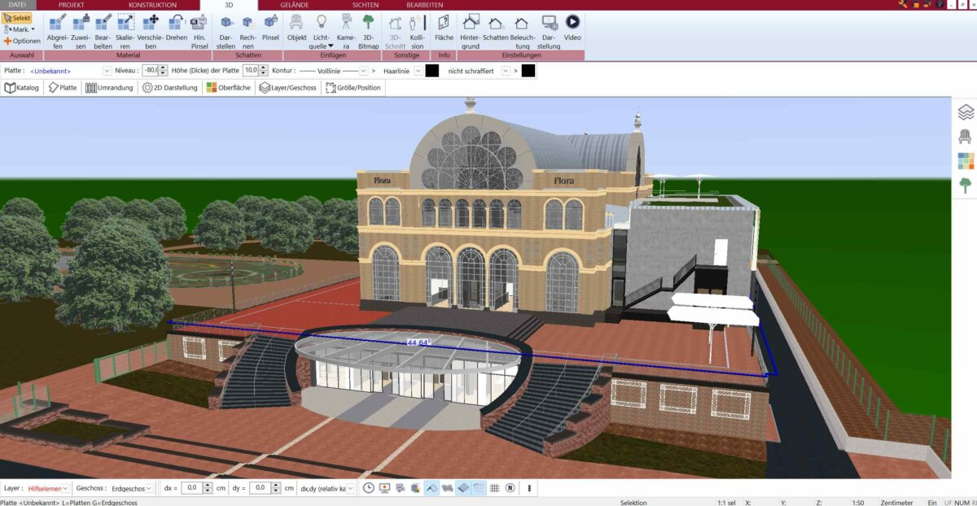Switch to the KONSTRUKTION ribbon tab
977x506 pixels.
152,5
